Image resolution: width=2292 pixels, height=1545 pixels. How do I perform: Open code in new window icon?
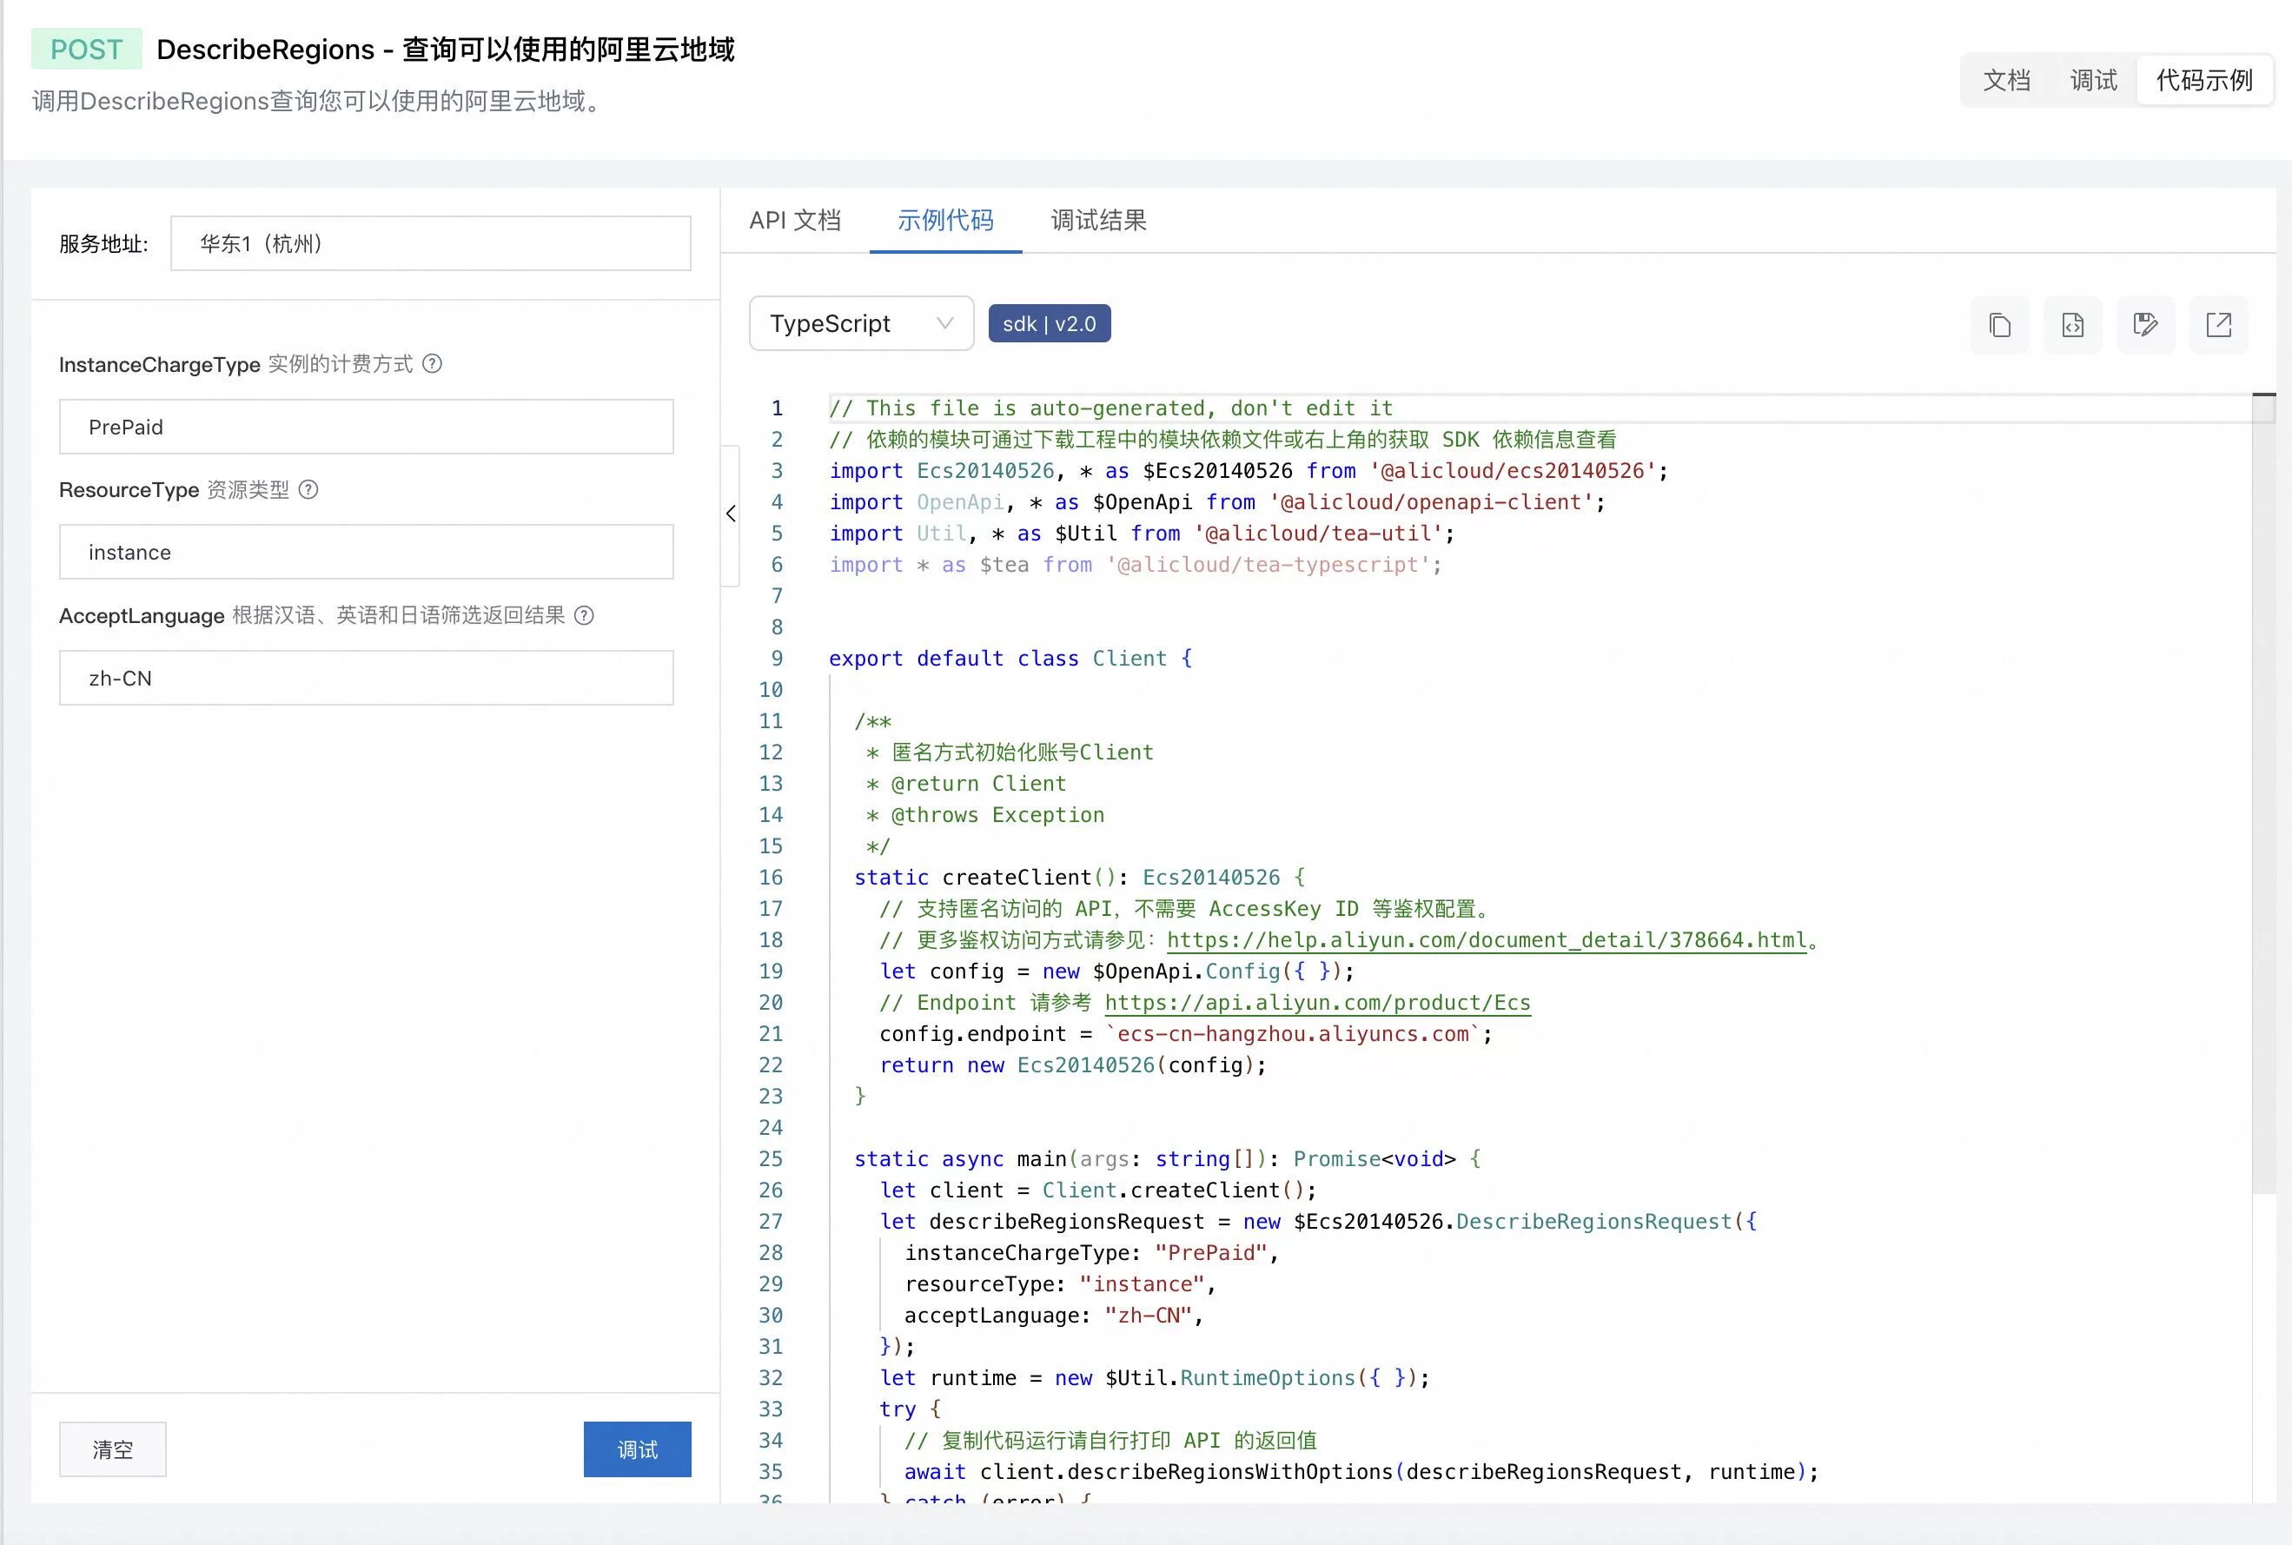pos(2218,324)
